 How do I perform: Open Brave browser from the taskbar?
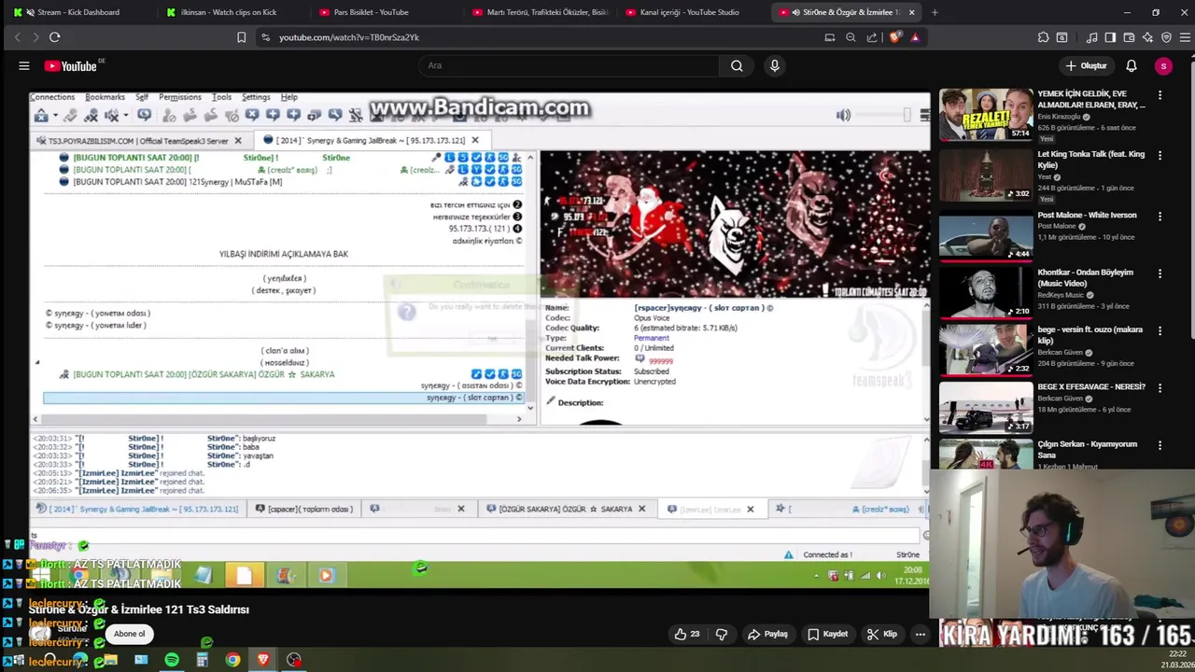[263, 660]
